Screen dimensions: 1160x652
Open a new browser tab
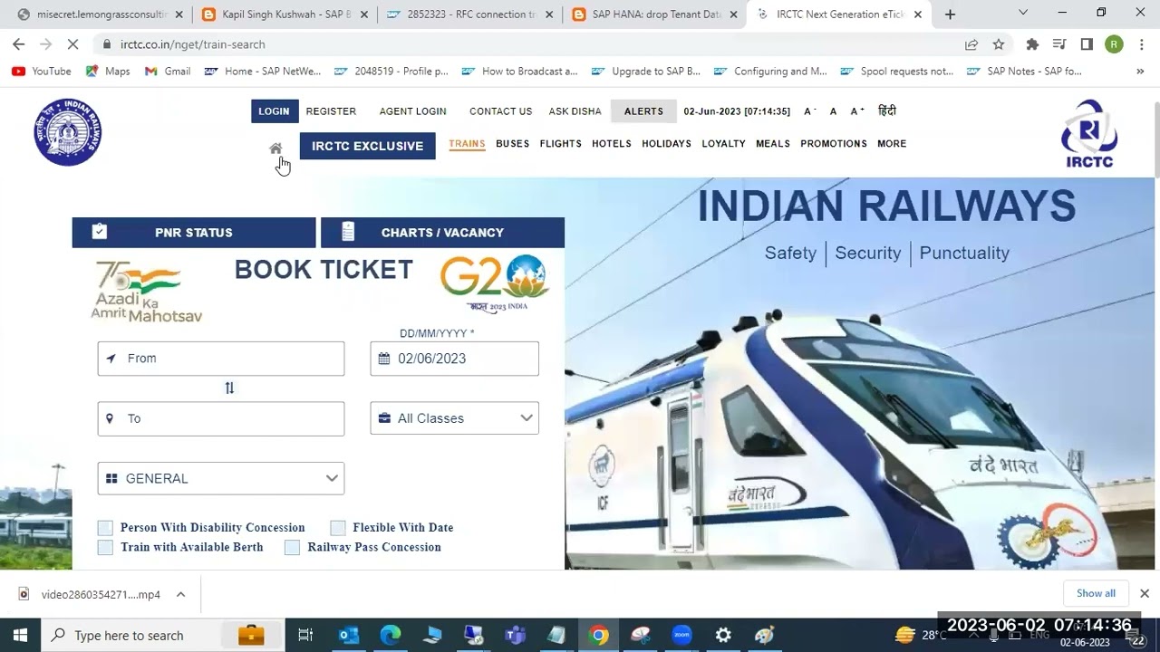click(x=950, y=14)
